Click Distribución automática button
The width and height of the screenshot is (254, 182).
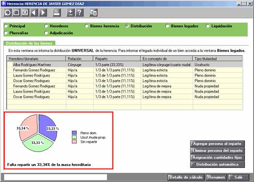click(x=218, y=165)
